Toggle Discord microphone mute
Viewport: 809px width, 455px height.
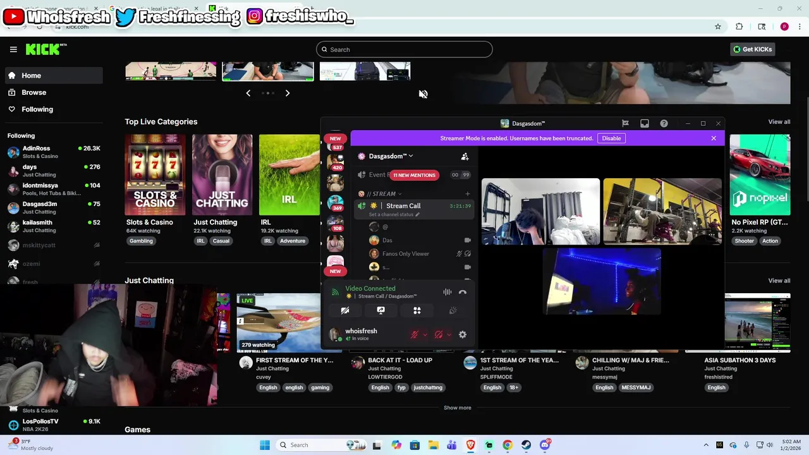pos(415,335)
